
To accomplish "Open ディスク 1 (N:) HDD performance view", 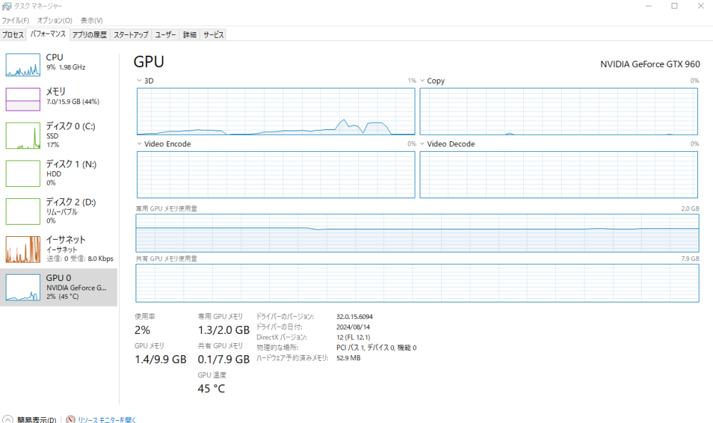I will tap(59, 173).
